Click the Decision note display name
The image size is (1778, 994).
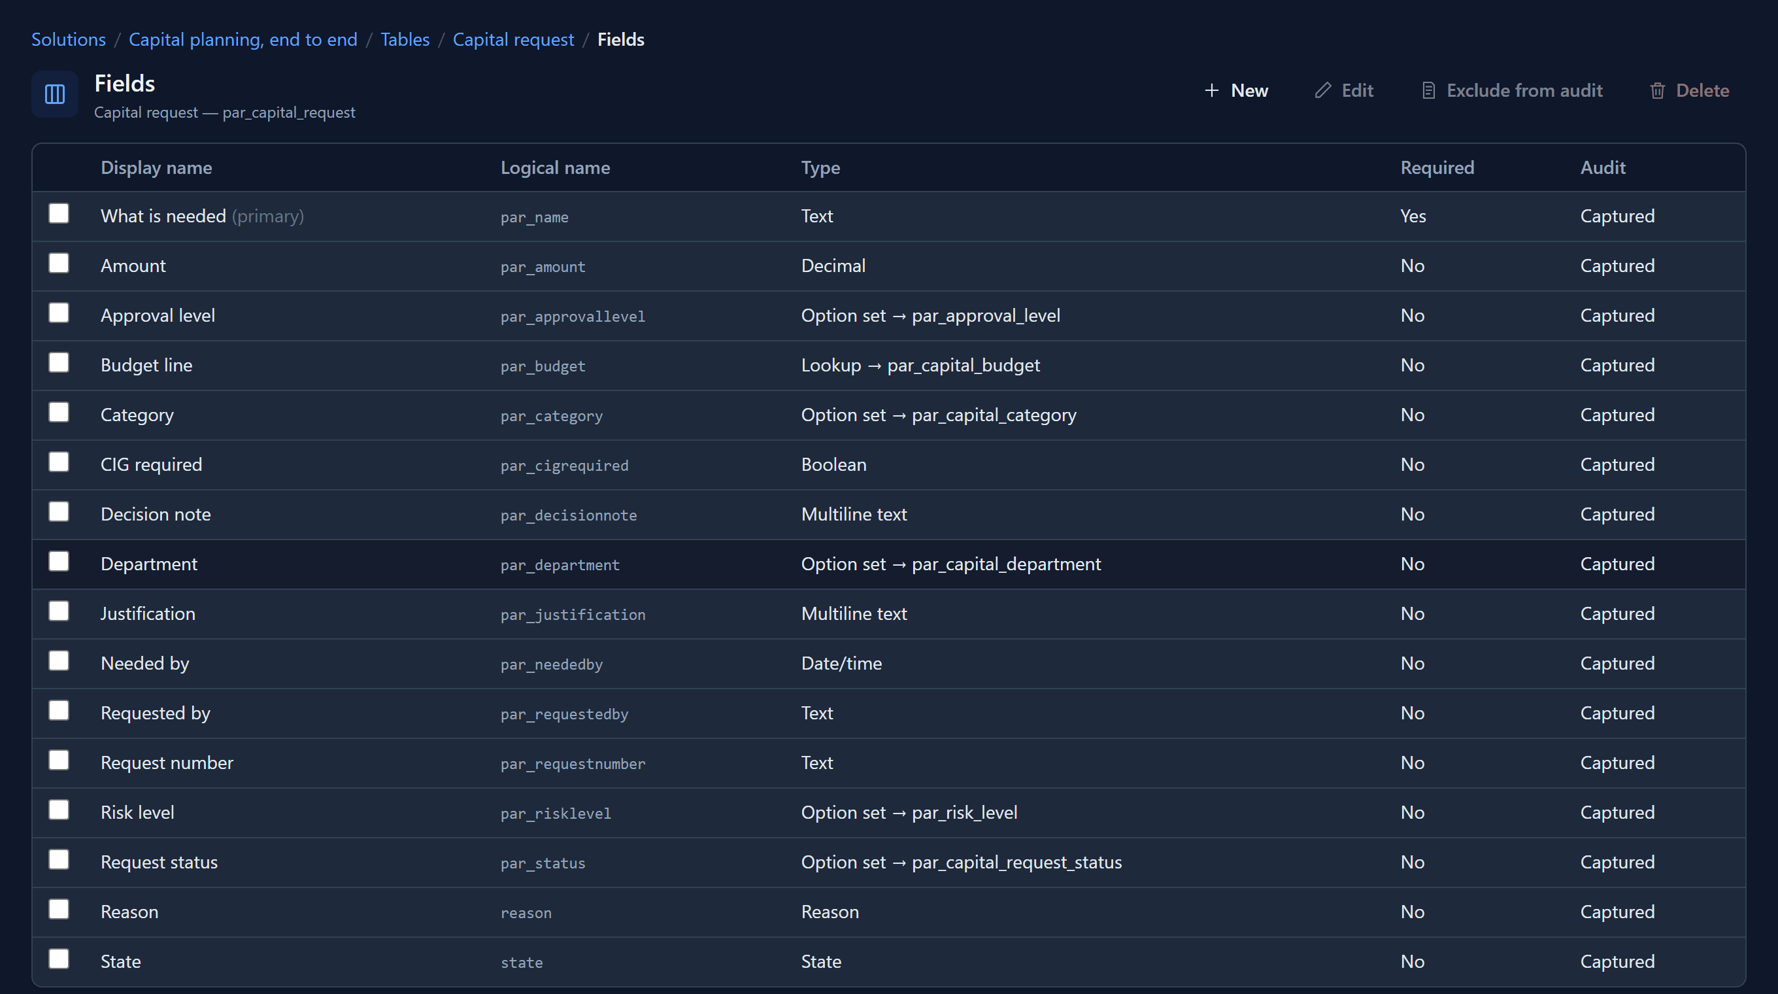click(x=156, y=514)
